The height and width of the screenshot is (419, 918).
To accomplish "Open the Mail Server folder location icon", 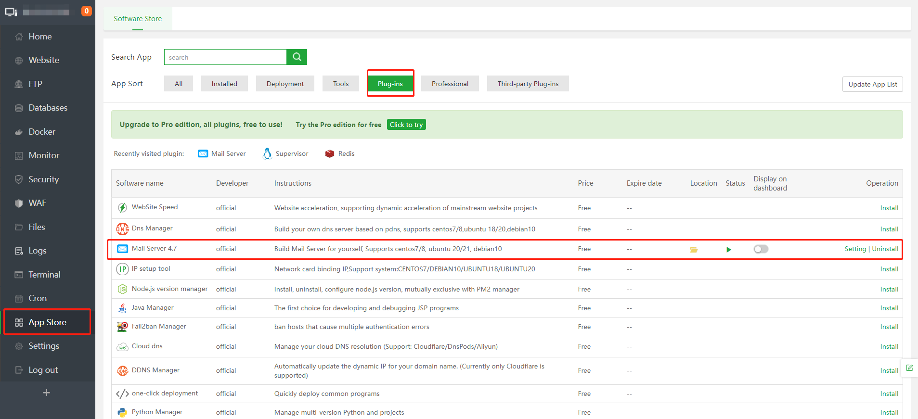I will click(694, 249).
